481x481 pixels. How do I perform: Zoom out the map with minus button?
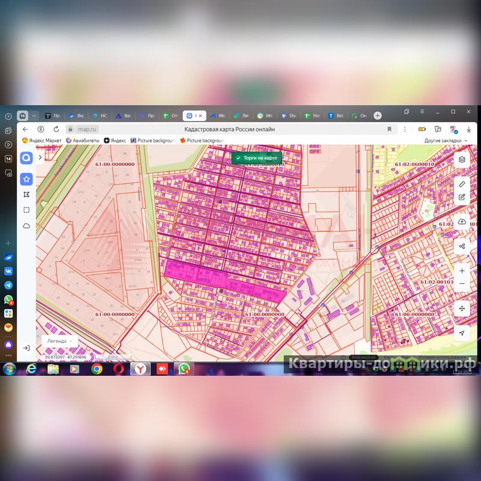pos(462,284)
